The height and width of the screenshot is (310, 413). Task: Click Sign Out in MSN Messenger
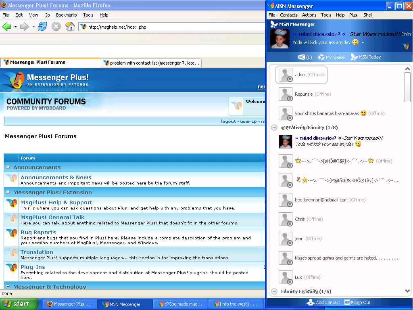[x=357, y=302]
